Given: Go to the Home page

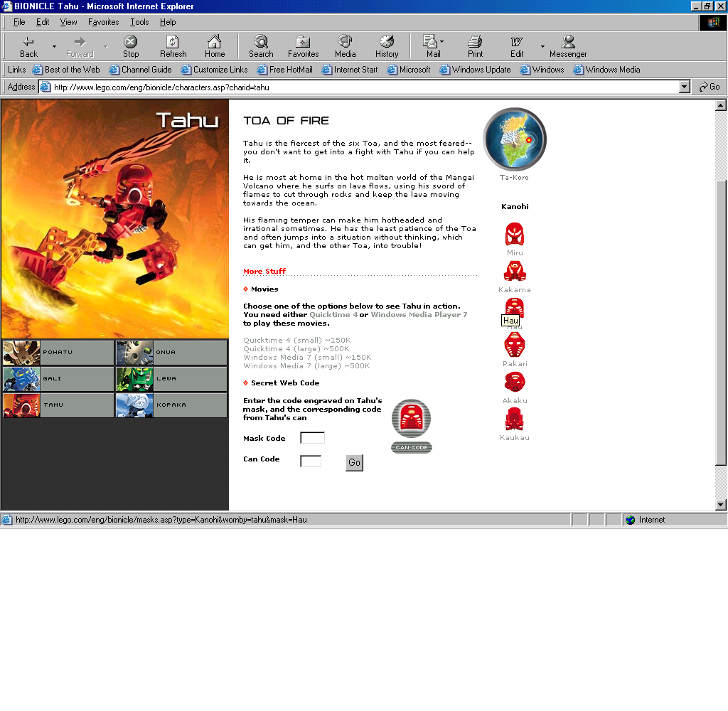Looking at the screenshot, I should coord(215,47).
